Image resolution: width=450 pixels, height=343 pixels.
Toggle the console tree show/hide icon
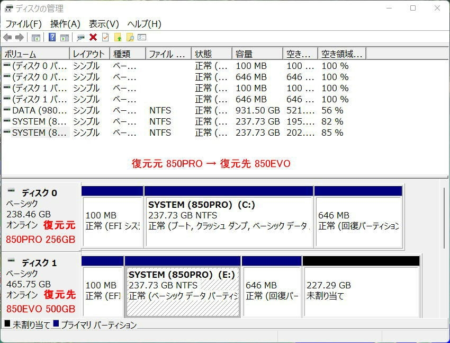click(36, 38)
